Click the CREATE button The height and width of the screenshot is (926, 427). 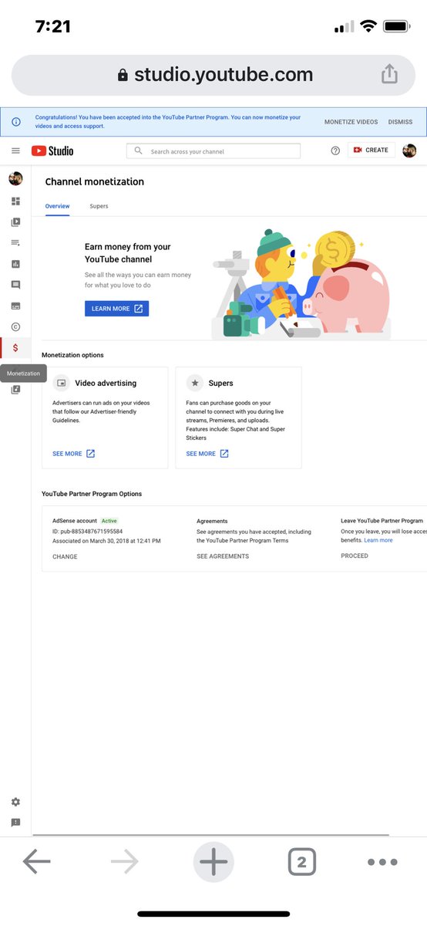click(x=372, y=150)
